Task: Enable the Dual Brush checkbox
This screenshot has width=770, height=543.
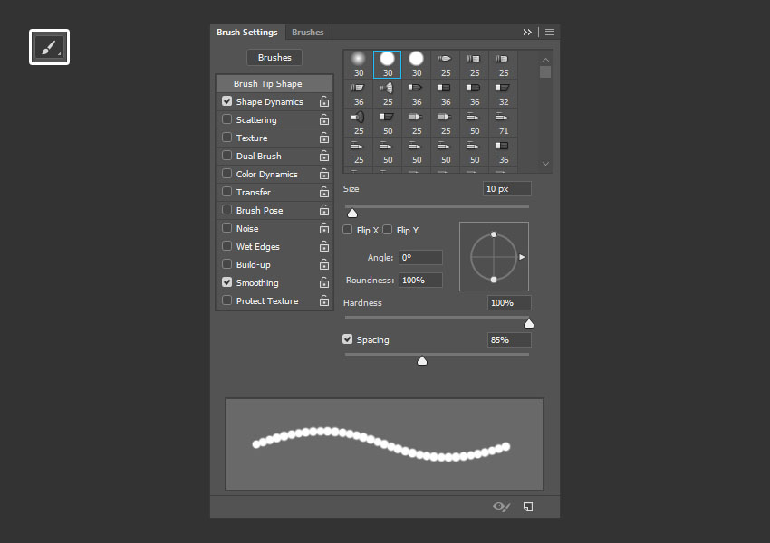Action: click(226, 156)
